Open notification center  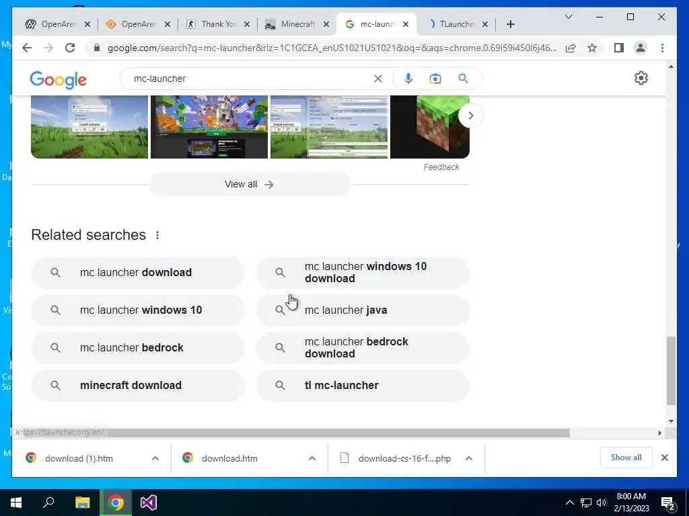tap(668, 503)
